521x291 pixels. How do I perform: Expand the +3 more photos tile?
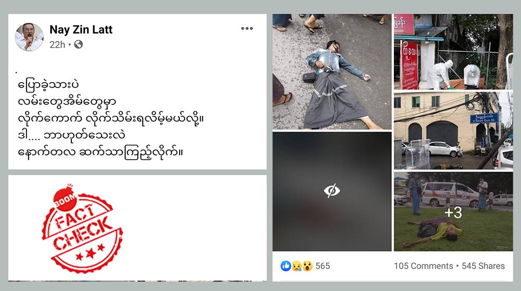(453, 212)
